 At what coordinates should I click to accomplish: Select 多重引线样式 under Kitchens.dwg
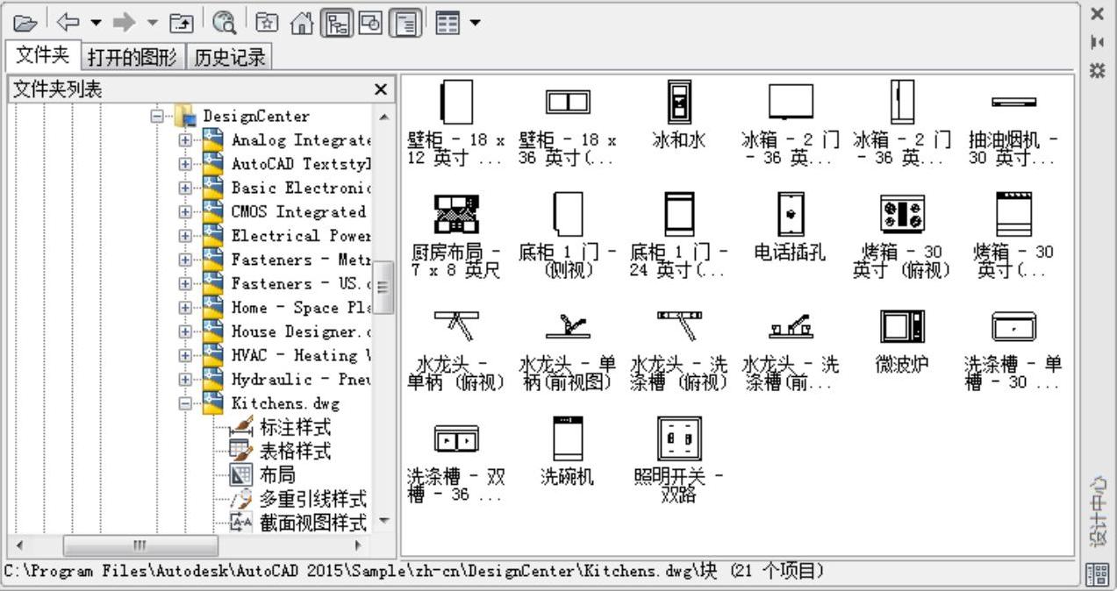click(x=313, y=500)
